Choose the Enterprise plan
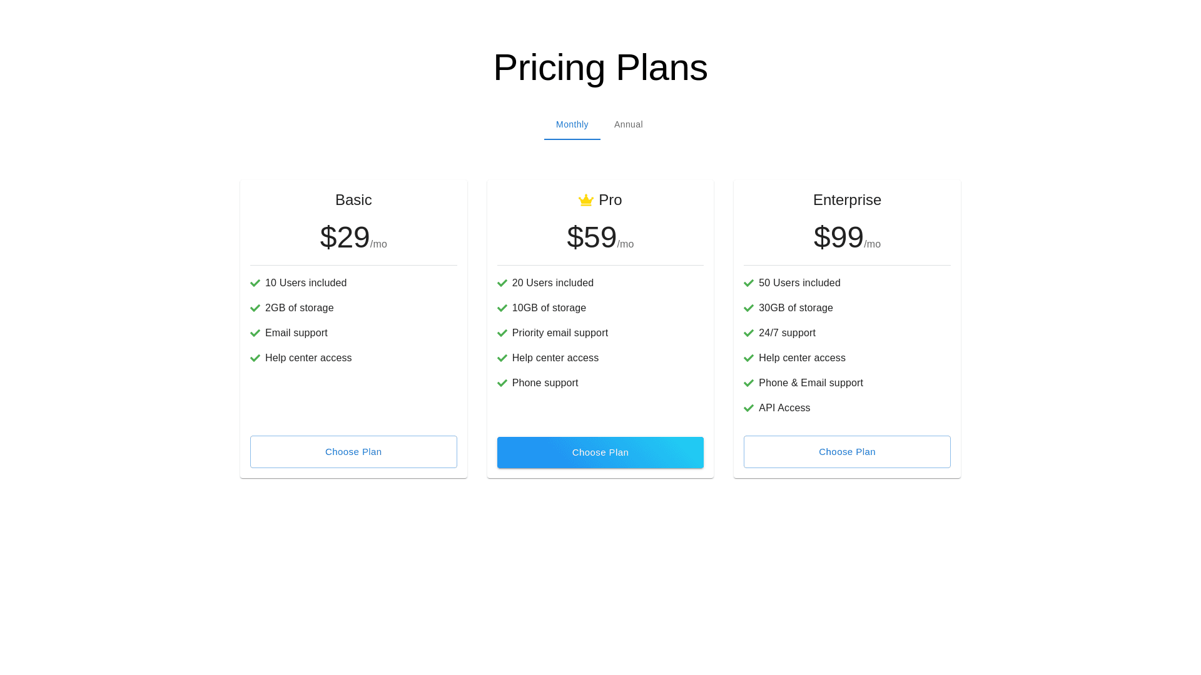This screenshot has height=675, width=1201. 847,452
